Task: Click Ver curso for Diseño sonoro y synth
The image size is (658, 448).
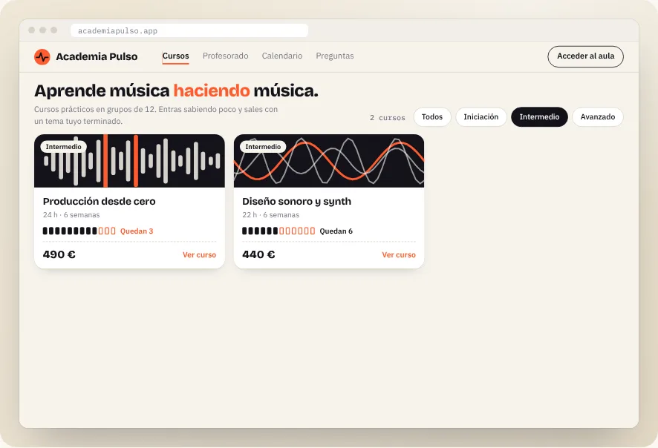Action: coord(399,255)
